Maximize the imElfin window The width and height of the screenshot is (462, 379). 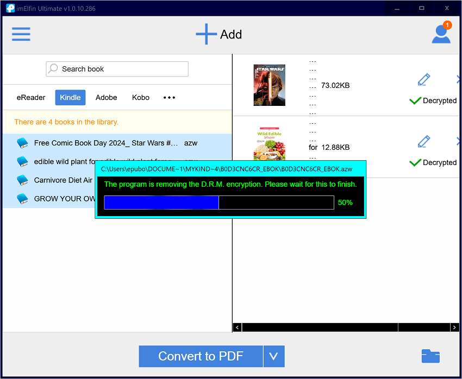[422, 8]
